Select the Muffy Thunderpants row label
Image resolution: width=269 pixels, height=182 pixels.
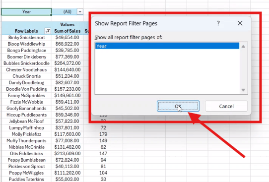pos(26,141)
